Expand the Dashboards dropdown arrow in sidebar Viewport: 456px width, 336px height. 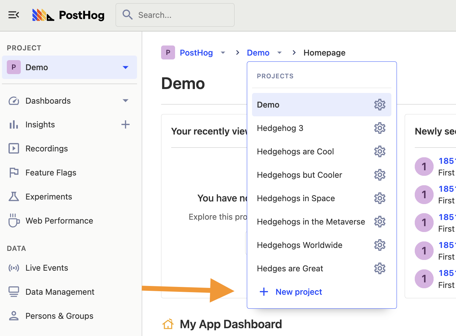[125, 101]
